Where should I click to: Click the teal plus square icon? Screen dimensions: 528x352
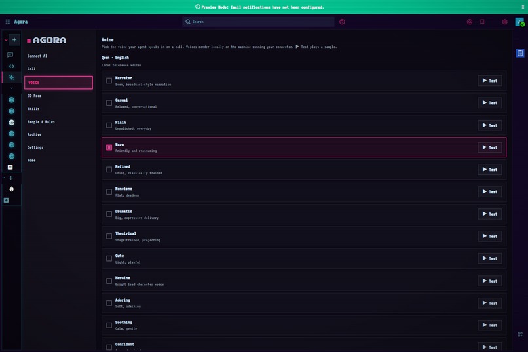pyautogui.click(x=6, y=200)
